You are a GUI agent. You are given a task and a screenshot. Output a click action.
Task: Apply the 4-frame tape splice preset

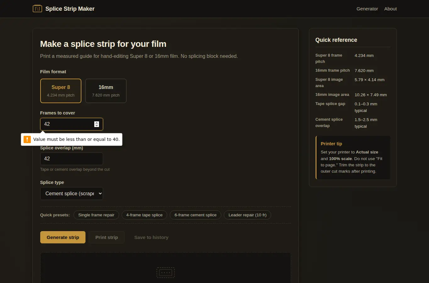(x=144, y=215)
